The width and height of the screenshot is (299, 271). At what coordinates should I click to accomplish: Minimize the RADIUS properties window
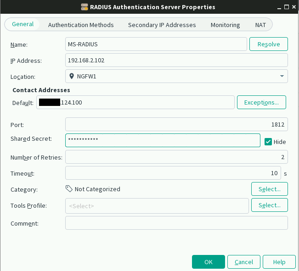[279, 7]
